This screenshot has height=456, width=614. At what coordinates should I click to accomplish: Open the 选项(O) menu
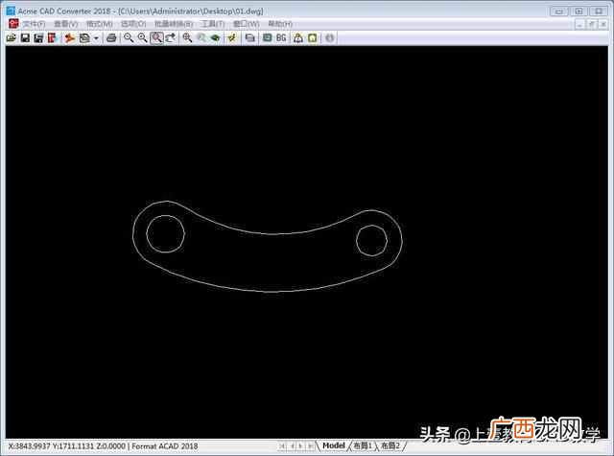point(133,24)
